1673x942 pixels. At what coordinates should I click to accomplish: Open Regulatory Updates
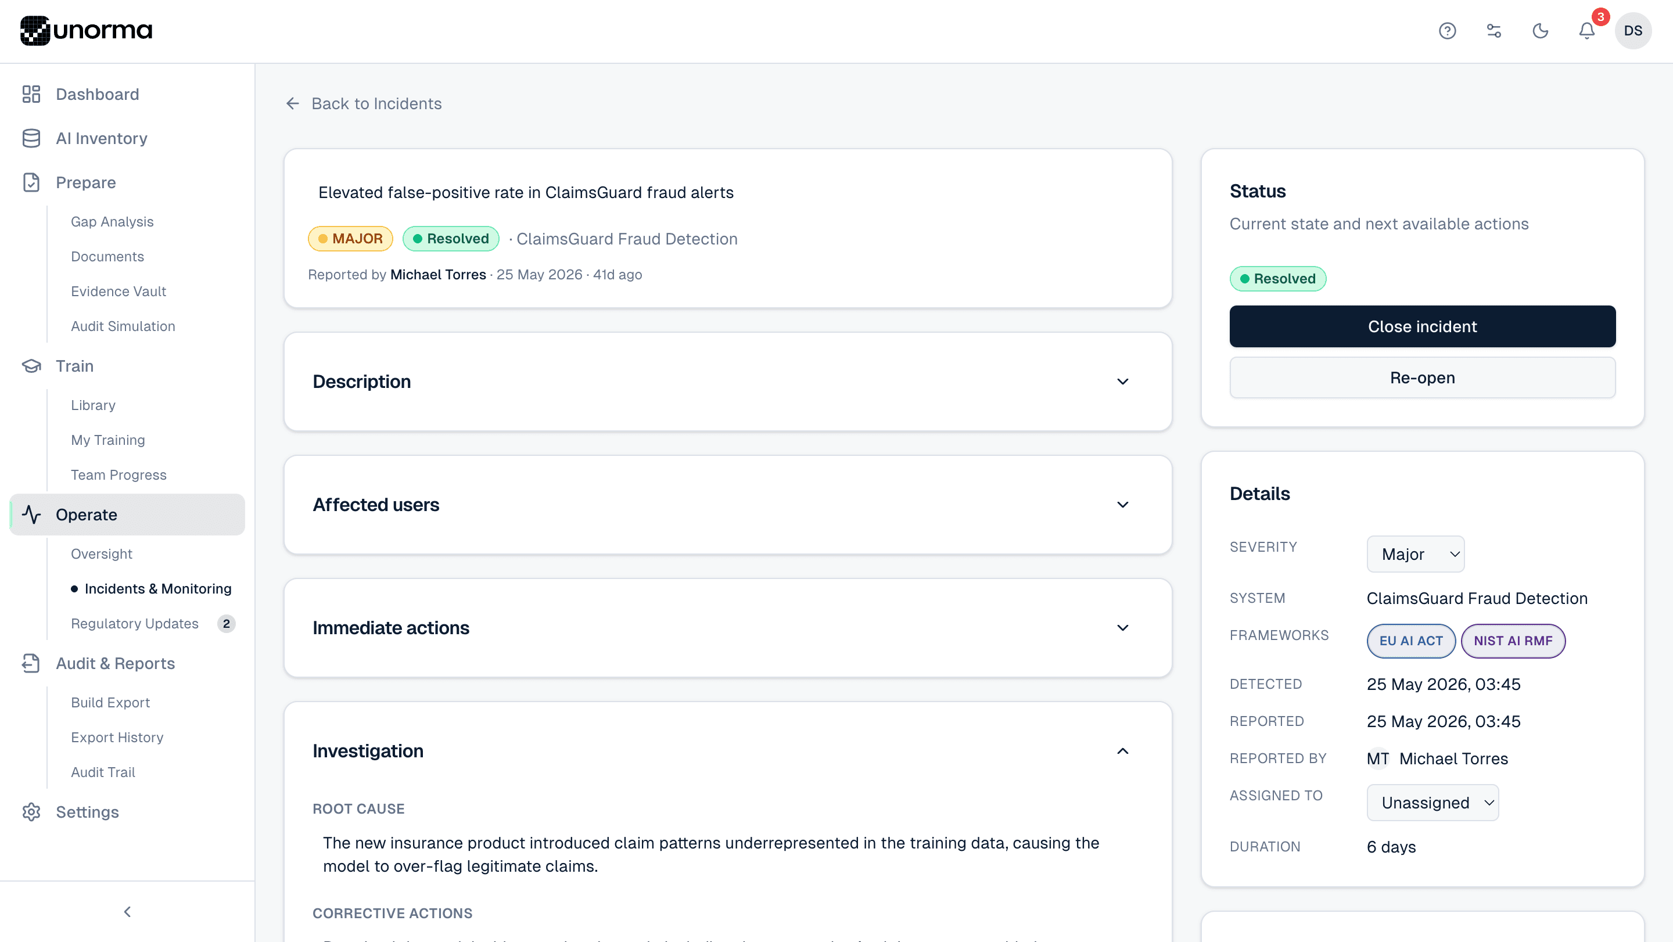[x=134, y=624]
